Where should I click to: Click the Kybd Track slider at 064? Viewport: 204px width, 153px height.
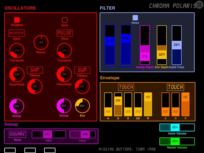pyautogui.click(x=177, y=45)
